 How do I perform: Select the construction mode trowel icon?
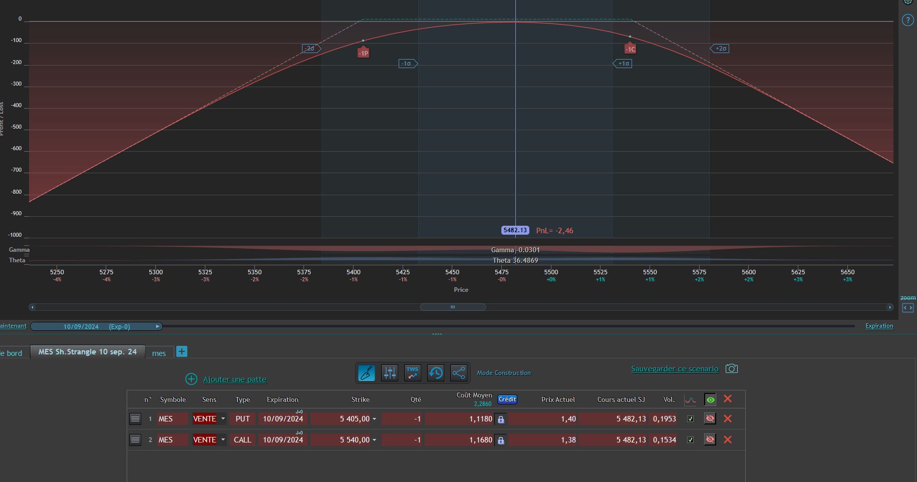[367, 373]
